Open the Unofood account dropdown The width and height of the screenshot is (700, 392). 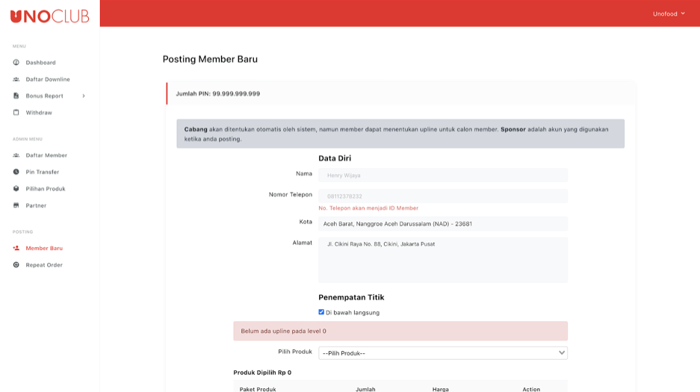coord(669,13)
